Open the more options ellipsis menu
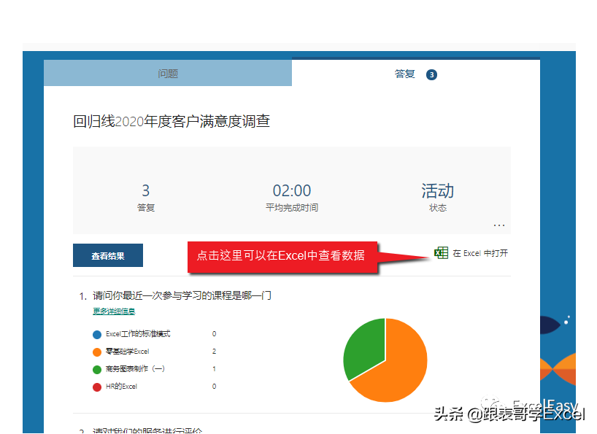 (x=498, y=225)
